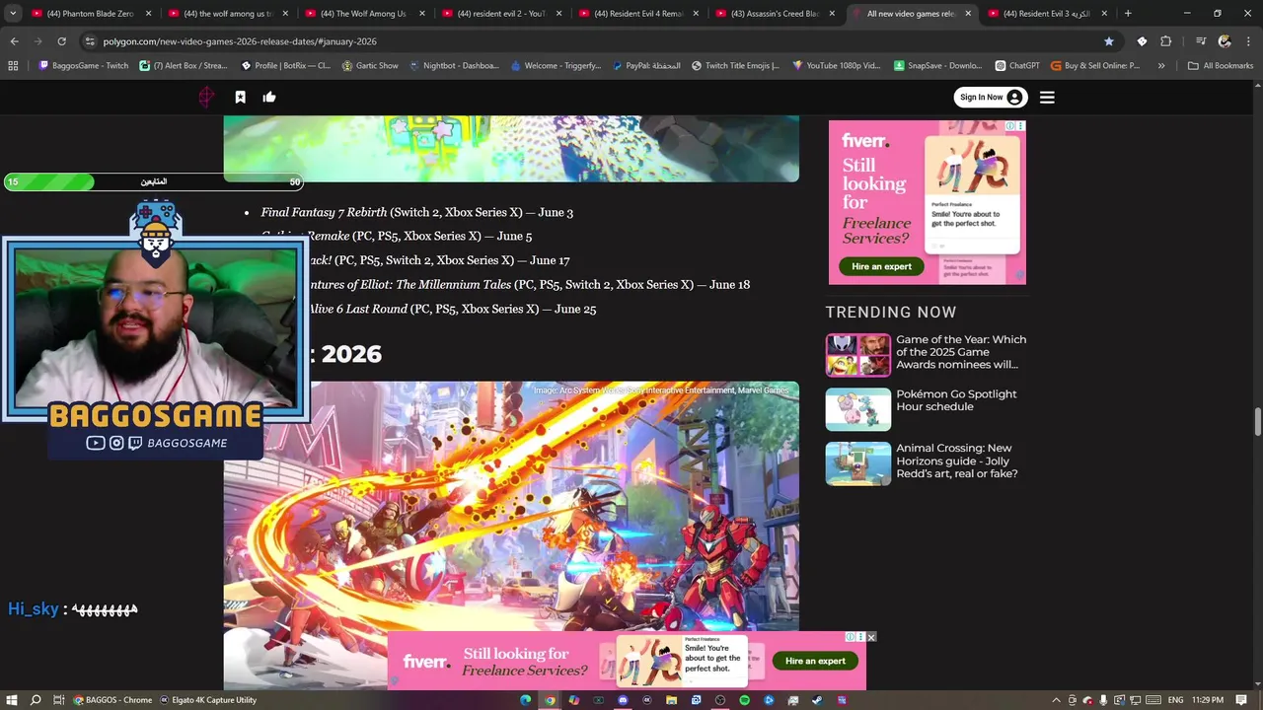The image size is (1263, 710).
Task: Open the Chrome apps grid icon
Action: pyautogui.click(x=13, y=66)
